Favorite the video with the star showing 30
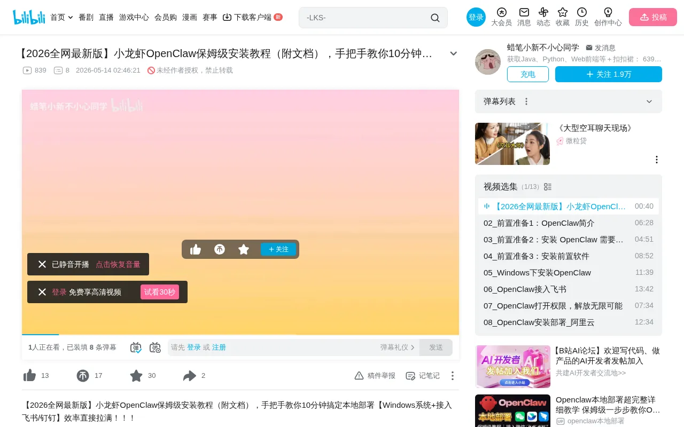 (x=136, y=376)
